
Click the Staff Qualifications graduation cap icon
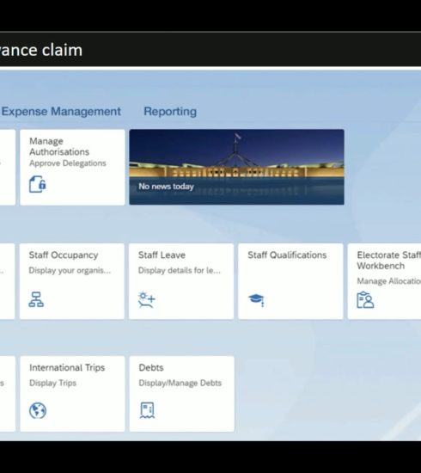256,300
